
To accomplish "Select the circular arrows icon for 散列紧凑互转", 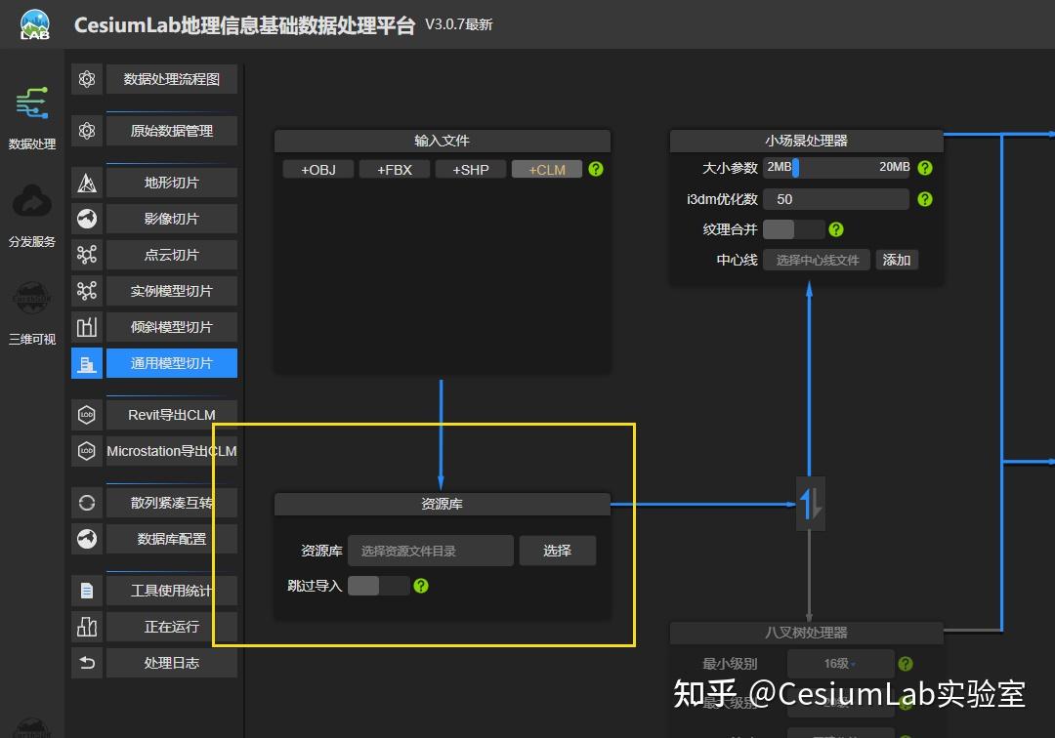I will (x=86, y=502).
